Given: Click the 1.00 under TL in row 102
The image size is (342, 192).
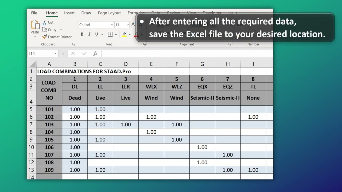Looking at the screenshot, I should click(253, 117).
